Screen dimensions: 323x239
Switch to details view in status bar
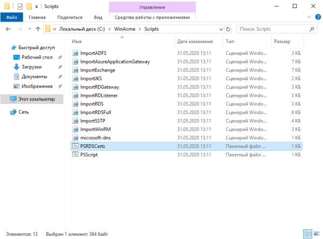pos(308,233)
